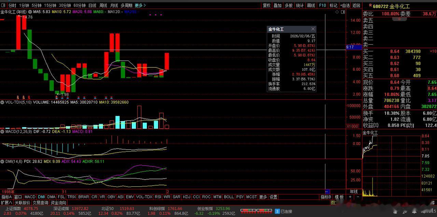The image size is (437, 217).
Task: Select the DMI indicator tab
Action: coord(41,197)
